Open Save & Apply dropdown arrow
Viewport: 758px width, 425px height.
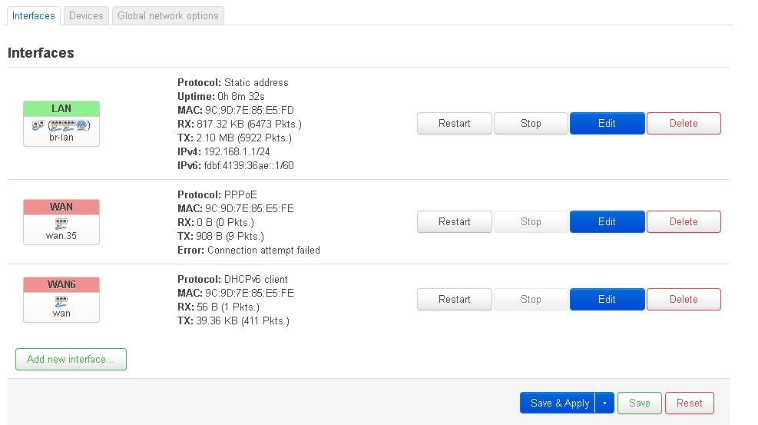click(604, 403)
